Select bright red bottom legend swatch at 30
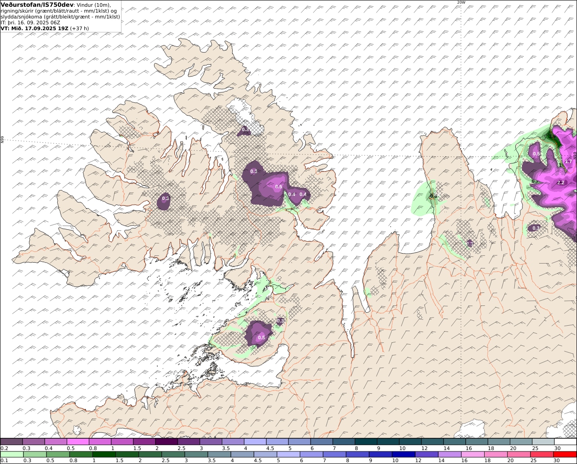The height and width of the screenshot is (464, 577). 565,454
